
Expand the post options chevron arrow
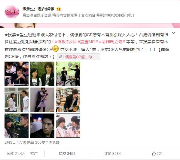click(x=173, y=33)
